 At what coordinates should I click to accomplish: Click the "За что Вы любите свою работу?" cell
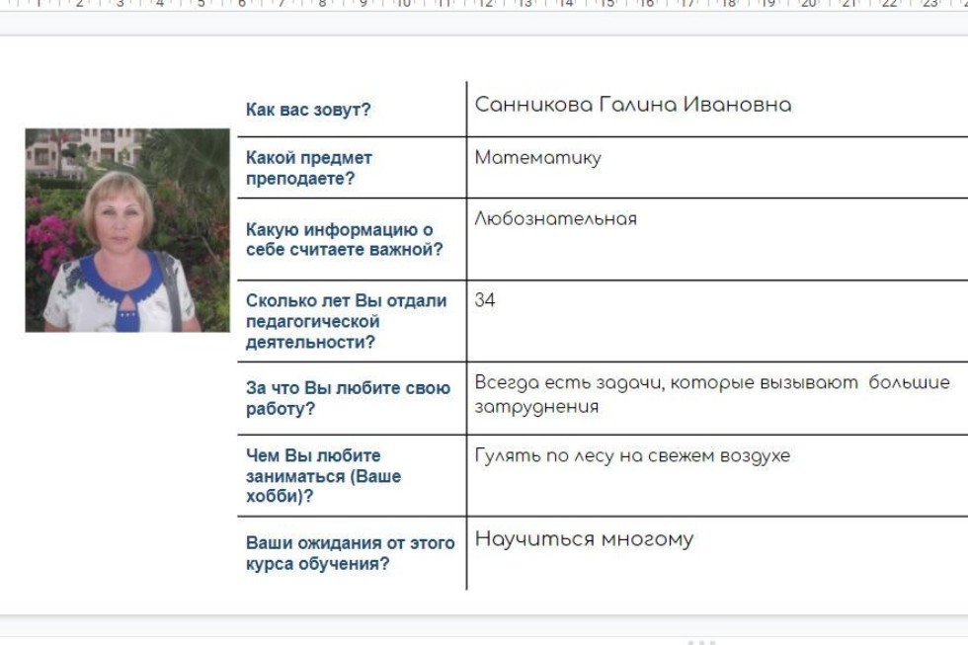point(348,398)
